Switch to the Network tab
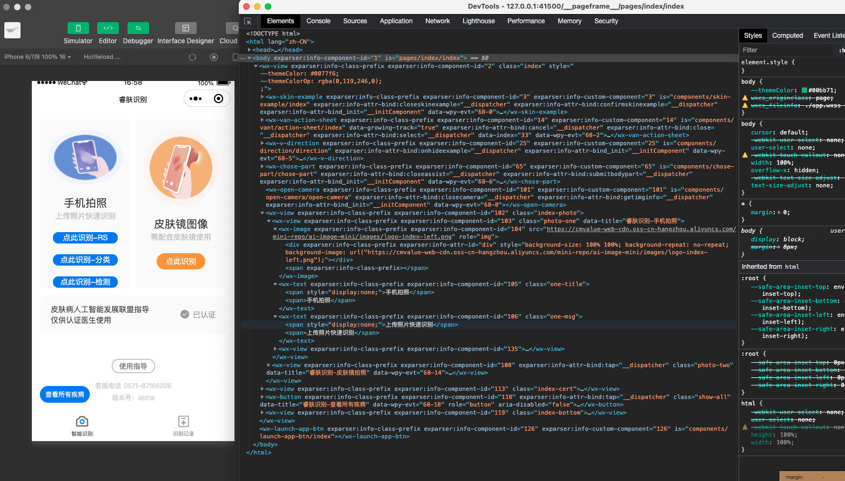Viewport: 845px width, 481px height. tap(438, 21)
